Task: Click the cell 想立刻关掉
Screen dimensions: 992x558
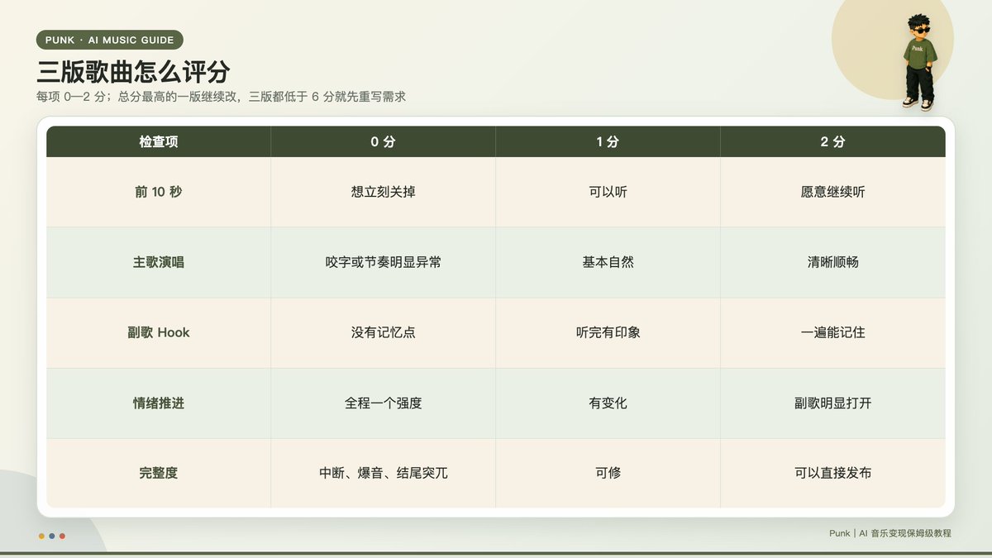Action: (384, 192)
